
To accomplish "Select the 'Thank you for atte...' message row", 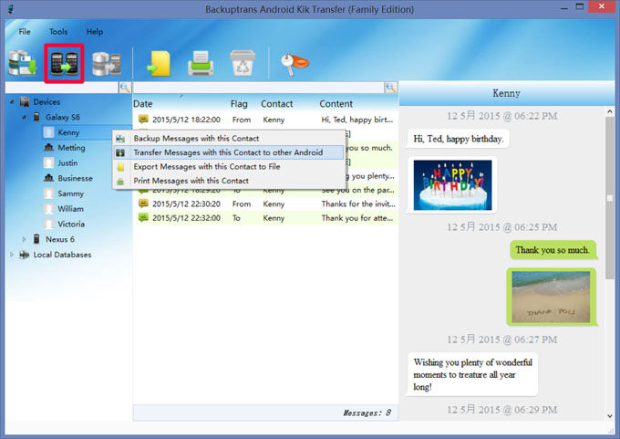I will pos(265,218).
